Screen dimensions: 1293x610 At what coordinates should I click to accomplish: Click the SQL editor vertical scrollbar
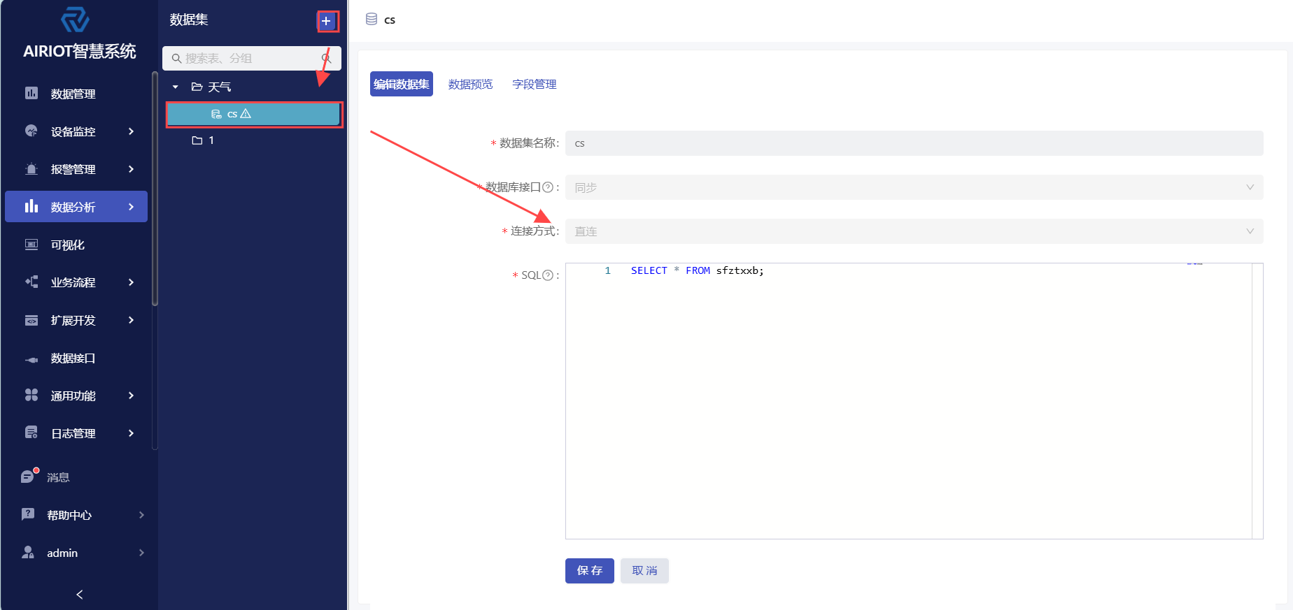click(1257, 400)
